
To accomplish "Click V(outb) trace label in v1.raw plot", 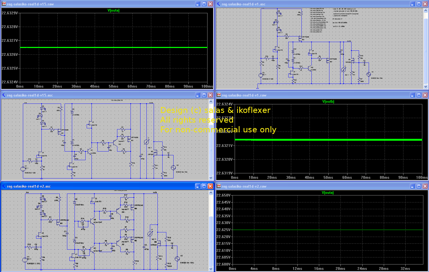I will 328,102.
